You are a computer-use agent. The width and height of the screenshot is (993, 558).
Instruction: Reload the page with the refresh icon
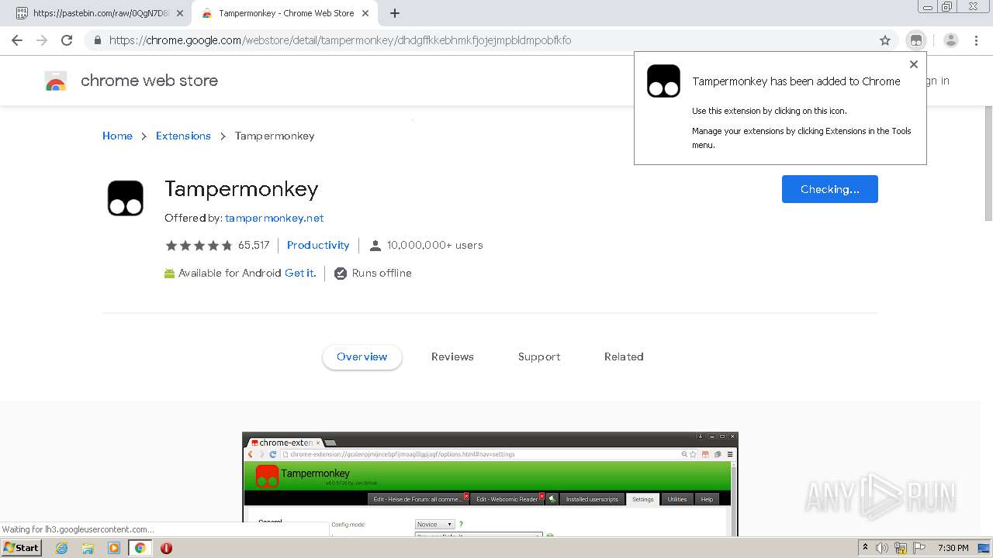(x=67, y=40)
